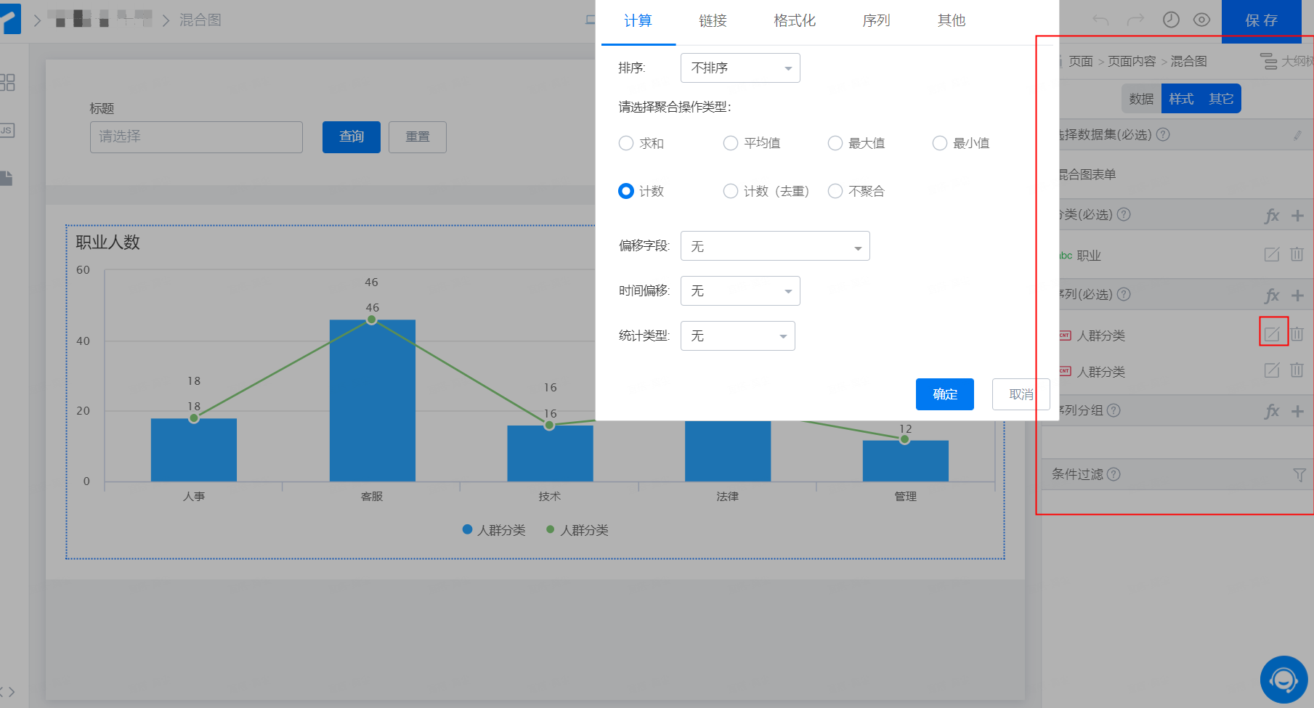This screenshot has height=708, width=1314.
Task: Select the 求和 aggregation radio
Action: [626, 143]
